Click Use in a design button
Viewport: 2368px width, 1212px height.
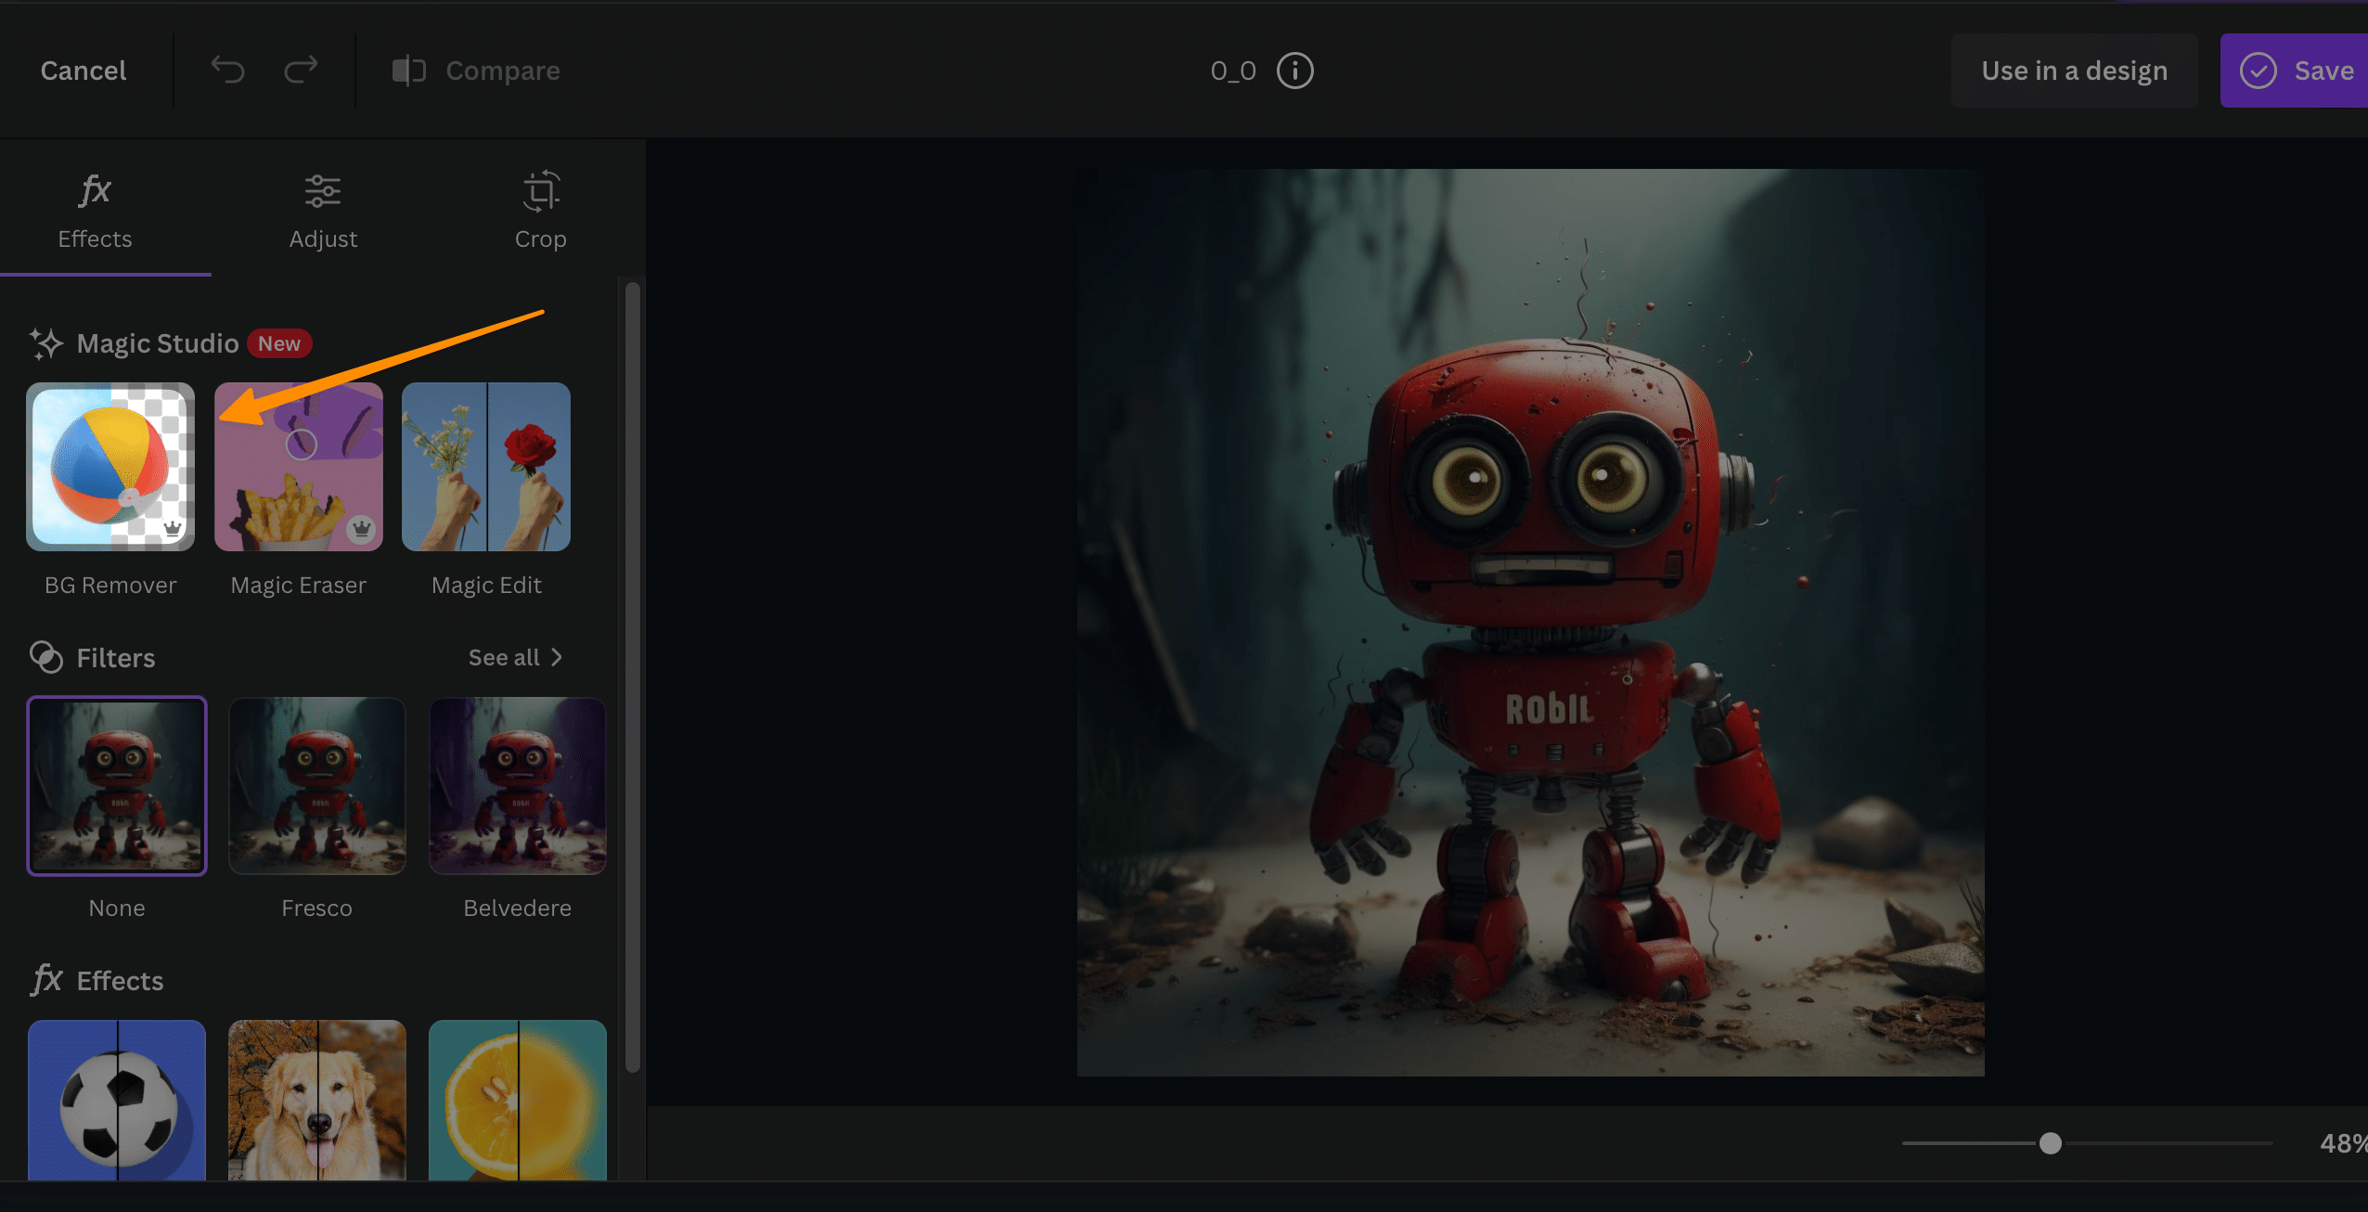(x=2074, y=71)
